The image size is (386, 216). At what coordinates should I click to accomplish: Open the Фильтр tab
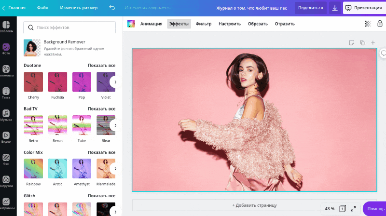pos(204,24)
